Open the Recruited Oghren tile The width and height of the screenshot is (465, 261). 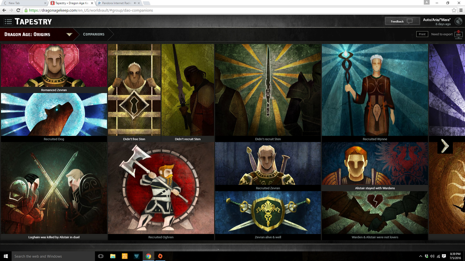[x=161, y=190]
